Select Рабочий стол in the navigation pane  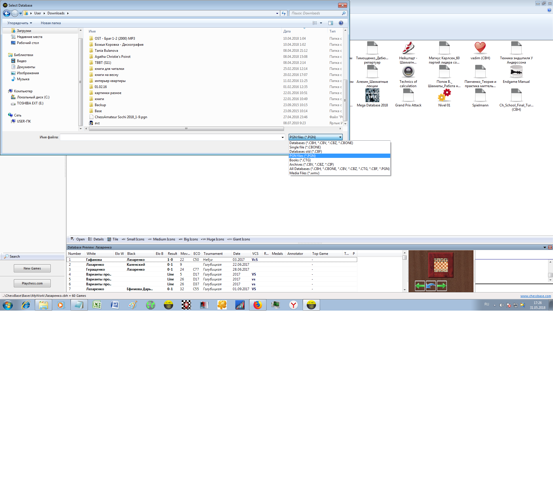[x=28, y=43]
